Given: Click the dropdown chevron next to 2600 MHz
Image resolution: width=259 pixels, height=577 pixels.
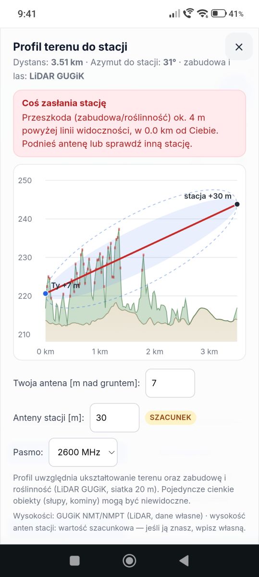Looking at the screenshot, I should click(111, 452).
